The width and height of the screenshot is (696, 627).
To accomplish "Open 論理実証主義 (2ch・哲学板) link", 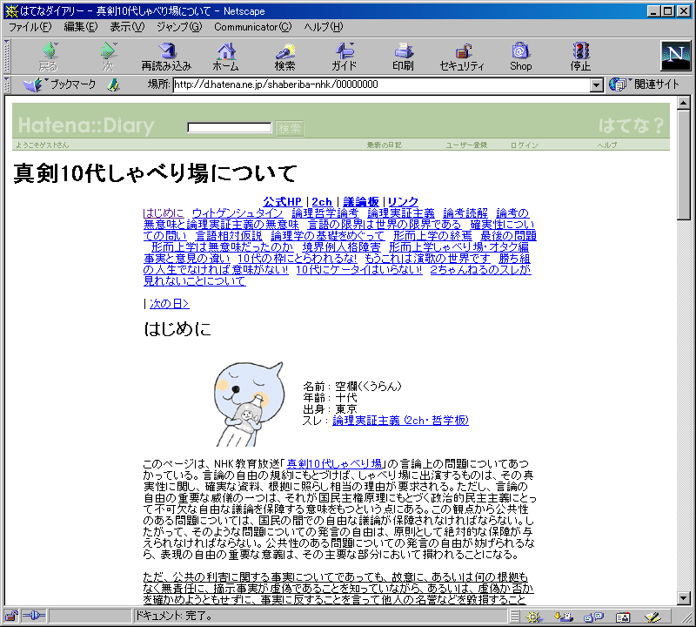I will pos(400,421).
